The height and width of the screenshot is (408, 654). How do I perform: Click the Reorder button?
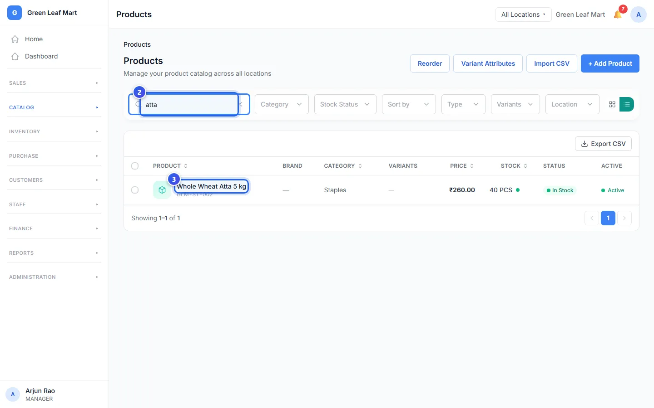point(430,63)
